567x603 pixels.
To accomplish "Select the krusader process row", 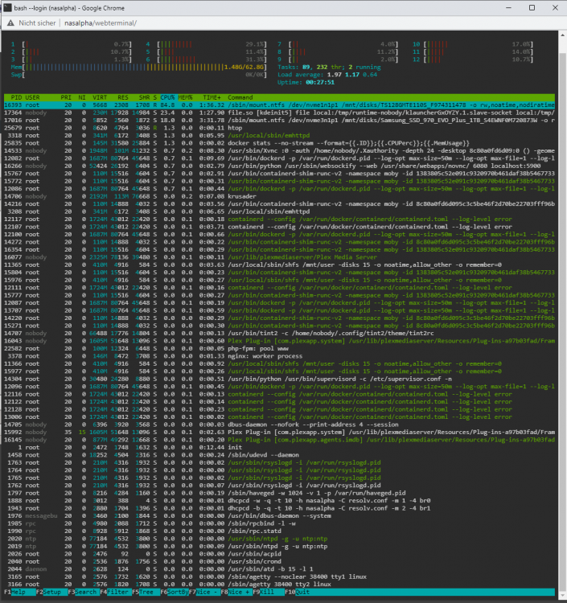I will (x=279, y=196).
